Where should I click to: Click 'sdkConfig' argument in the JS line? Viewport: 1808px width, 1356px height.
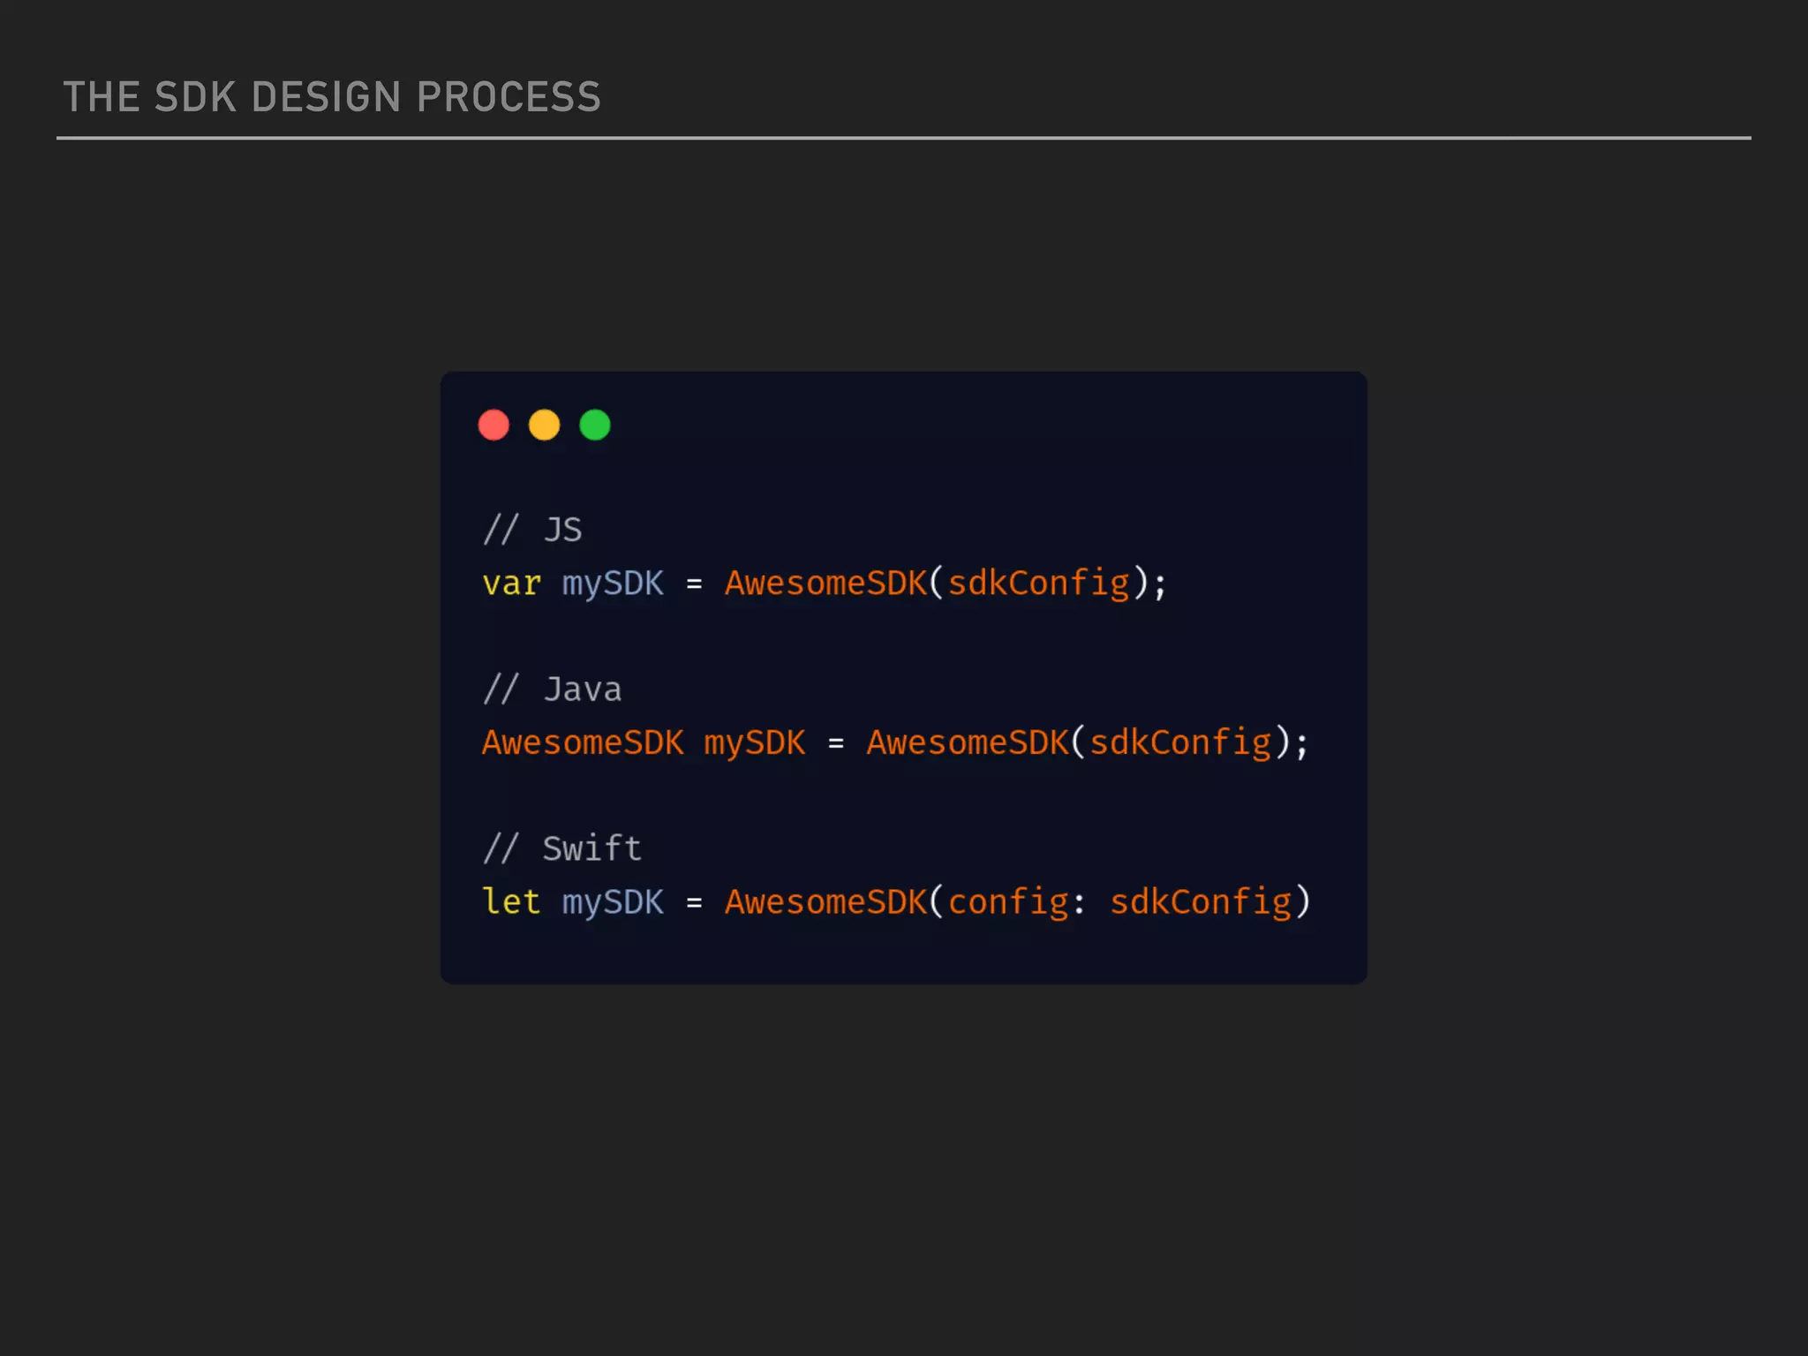[1038, 584]
